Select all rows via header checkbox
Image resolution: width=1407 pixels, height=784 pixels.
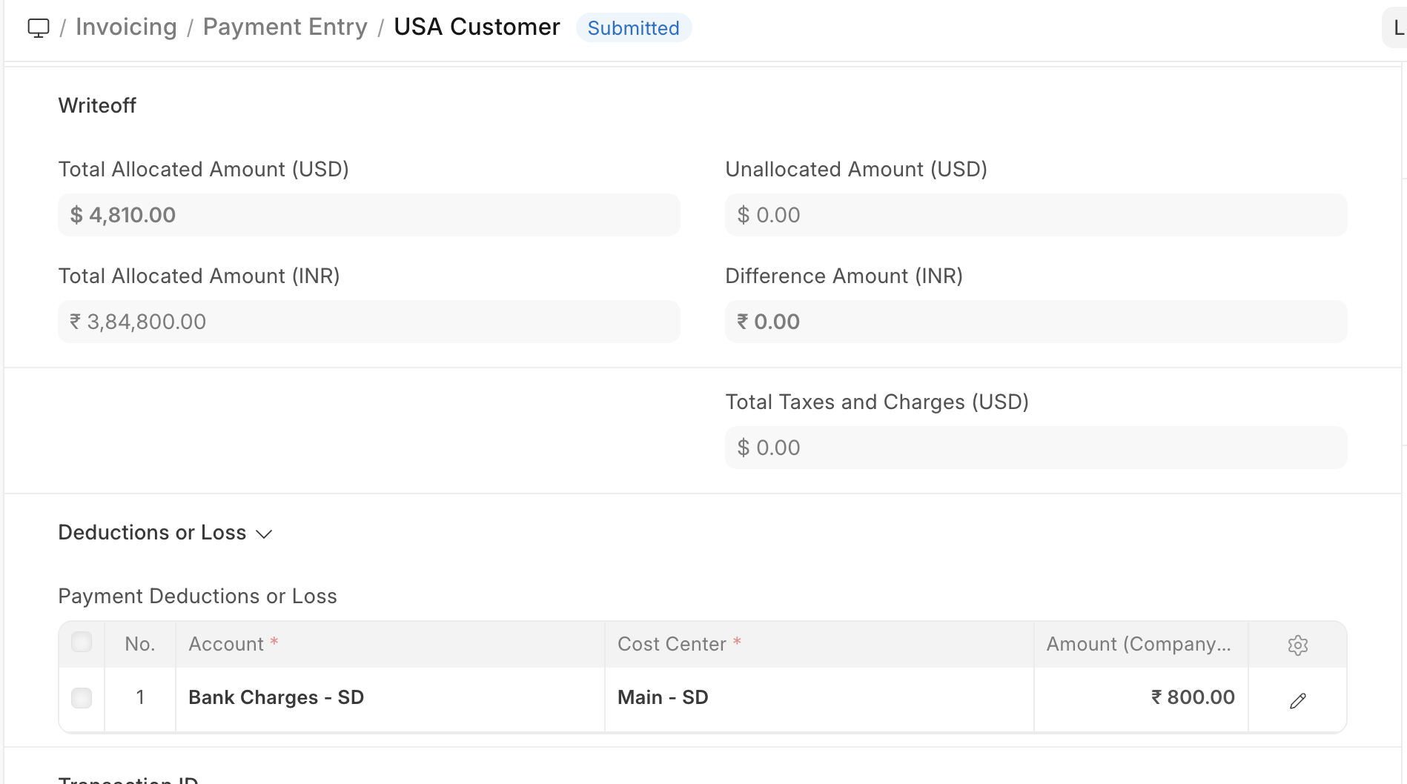tap(82, 642)
